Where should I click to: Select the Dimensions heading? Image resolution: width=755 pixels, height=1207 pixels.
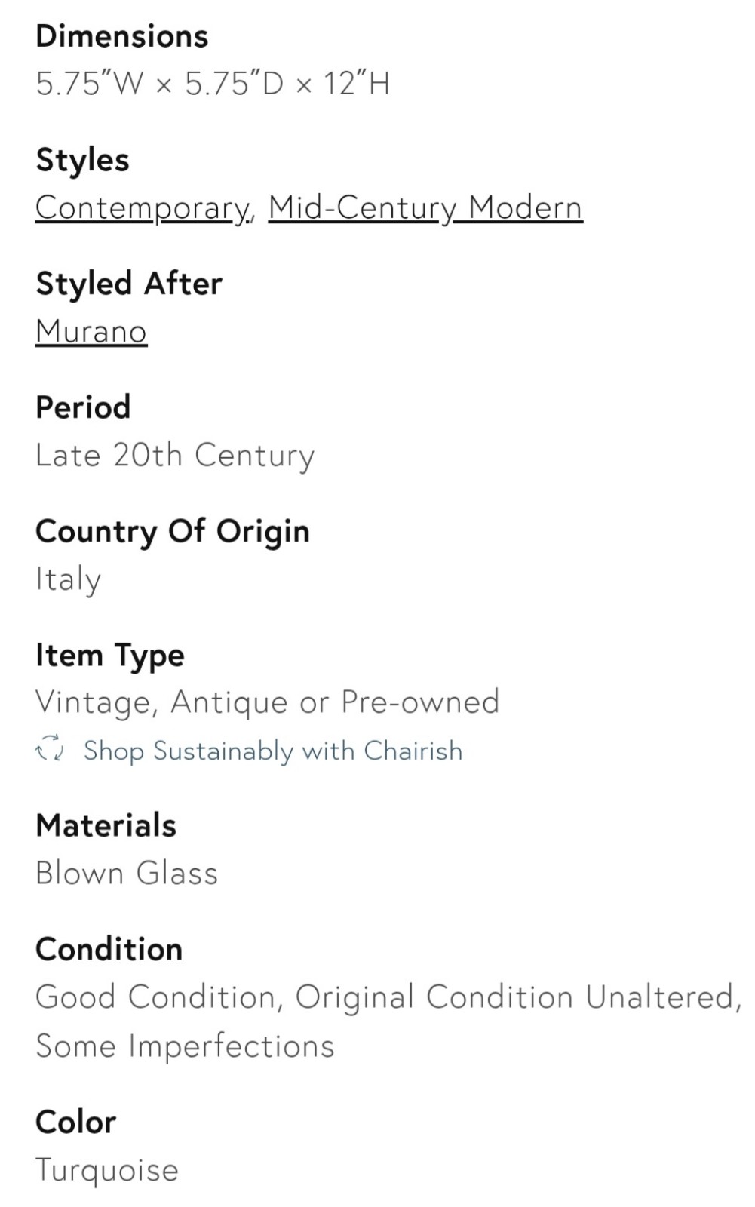122,36
